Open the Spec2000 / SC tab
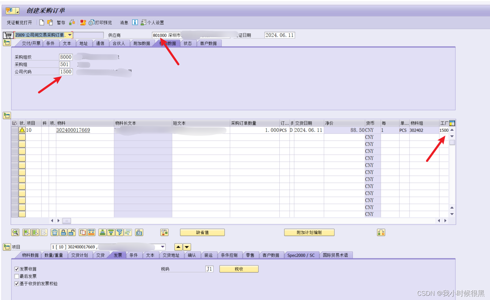 coord(301,255)
